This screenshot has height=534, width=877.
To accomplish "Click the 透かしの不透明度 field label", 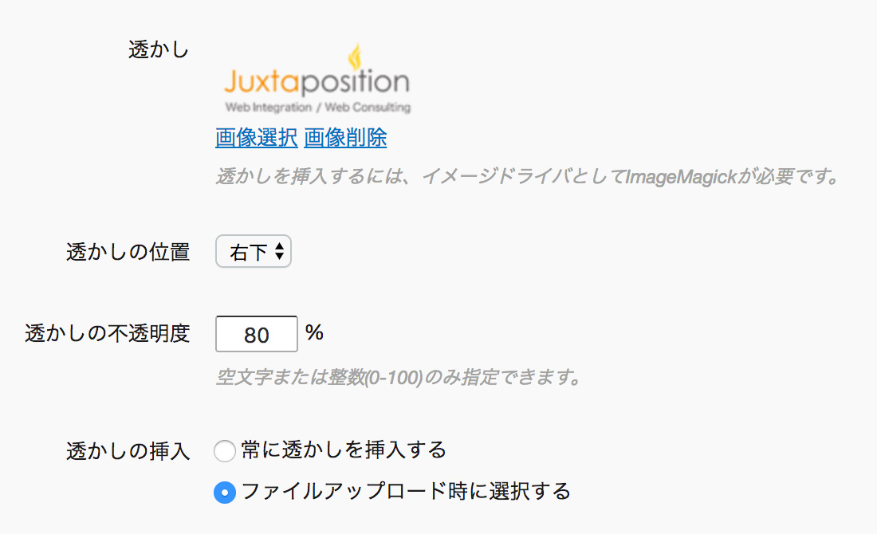I will [x=108, y=334].
